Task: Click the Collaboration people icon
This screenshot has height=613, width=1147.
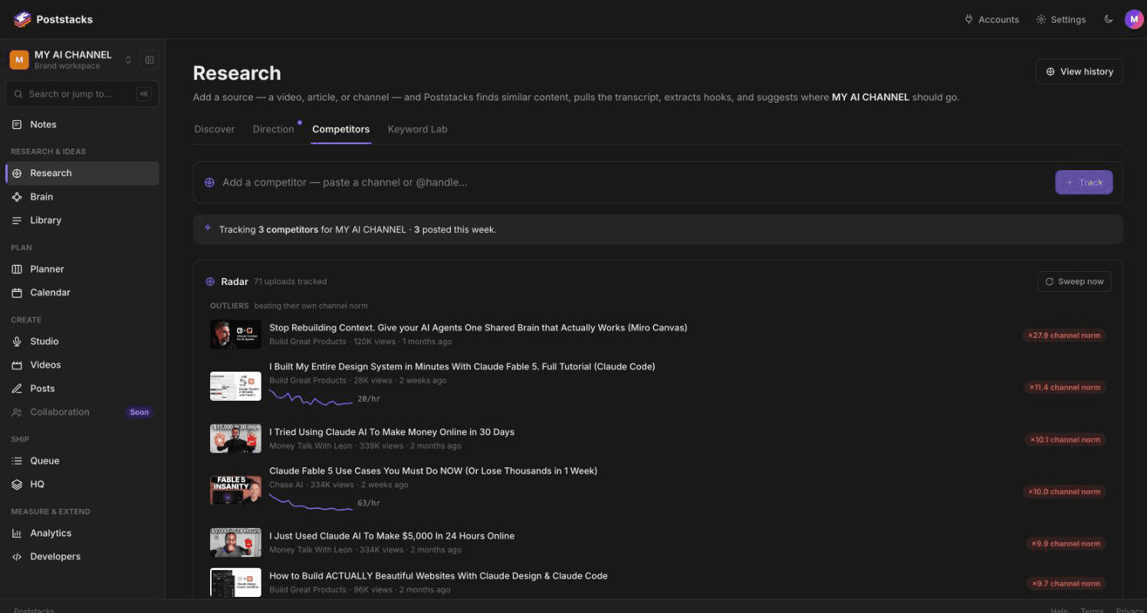Action: [x=17, y=412]
